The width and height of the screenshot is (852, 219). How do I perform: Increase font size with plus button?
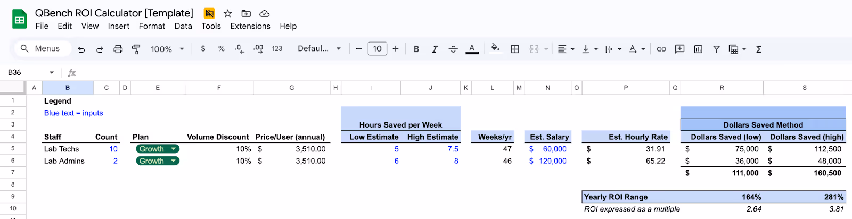pos(396,49)
